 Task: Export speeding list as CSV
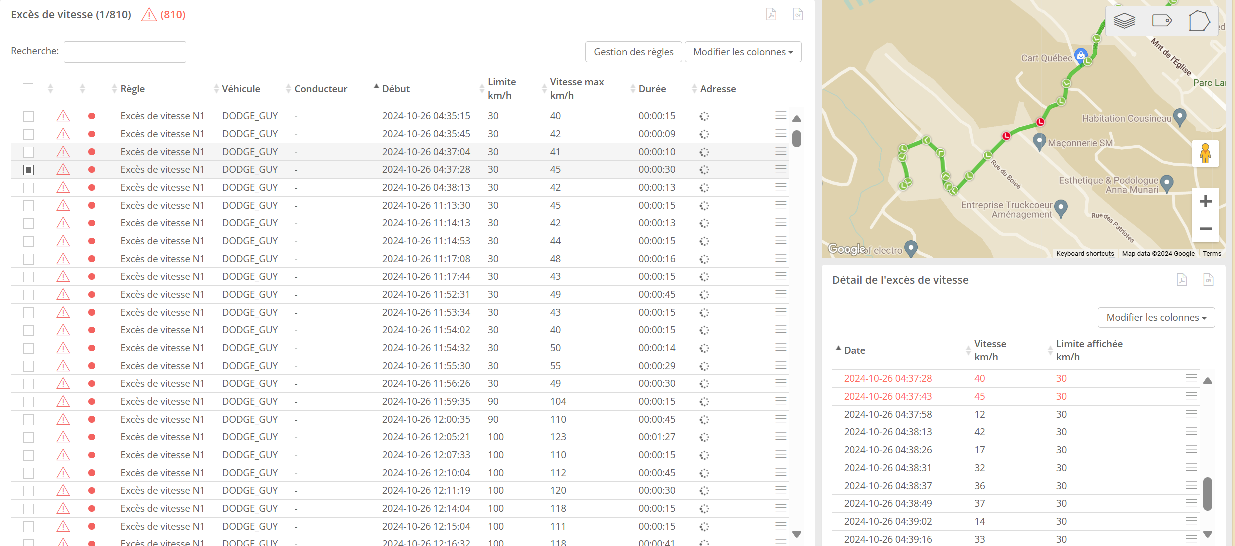point(798,14)
